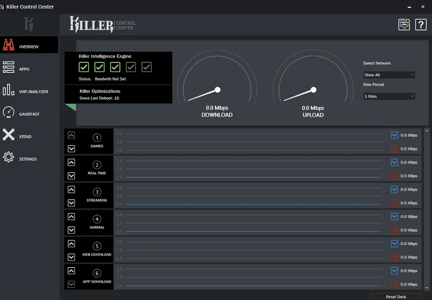Open the Time Period dropdown

[389, 96]
